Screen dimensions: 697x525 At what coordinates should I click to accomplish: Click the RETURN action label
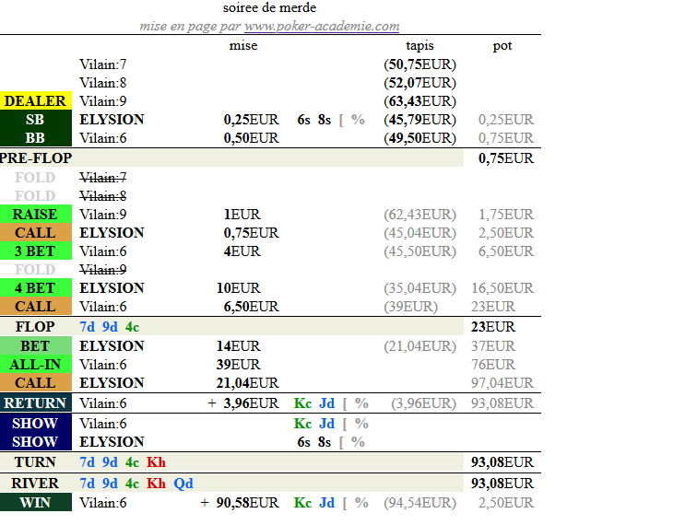pos(36,402)
